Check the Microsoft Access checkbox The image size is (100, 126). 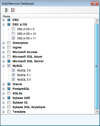pos(9,52)
